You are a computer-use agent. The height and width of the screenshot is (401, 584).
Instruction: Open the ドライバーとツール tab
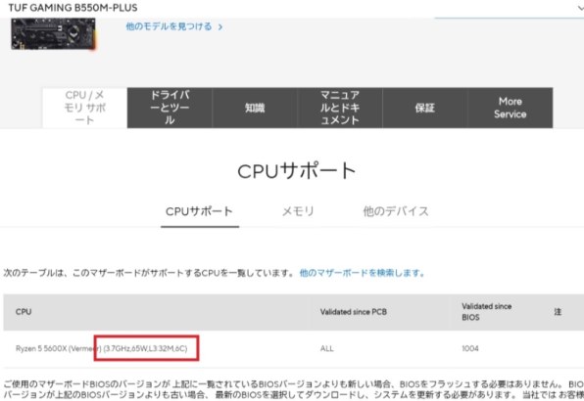[170, 108]
